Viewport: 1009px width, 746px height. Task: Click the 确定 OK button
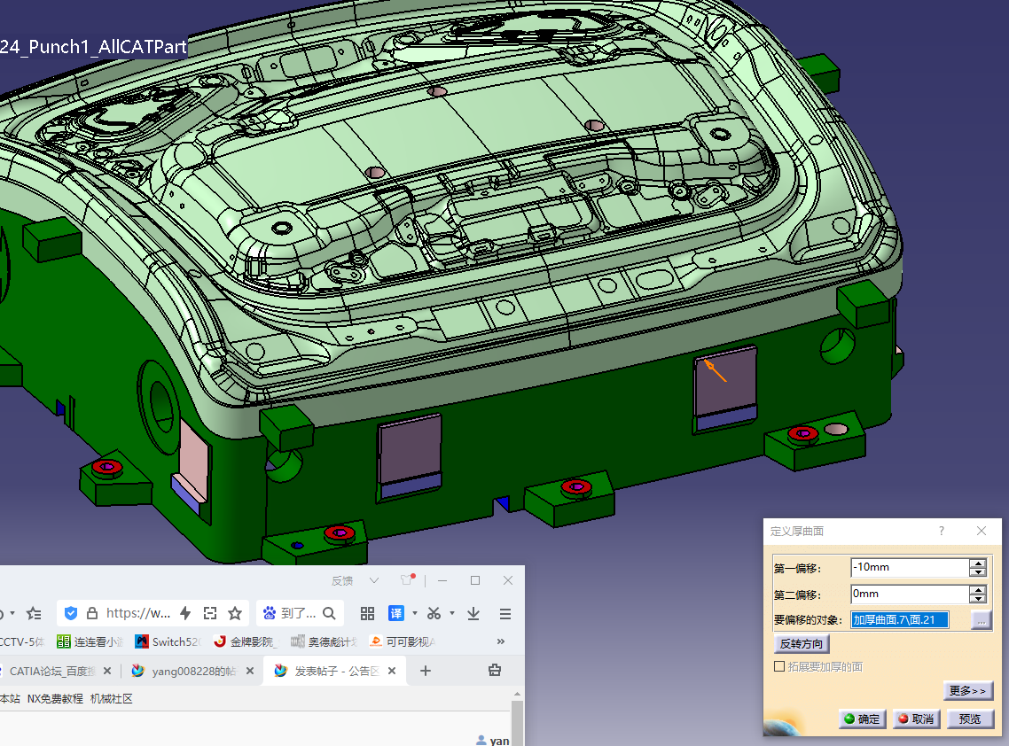point(862,719)
